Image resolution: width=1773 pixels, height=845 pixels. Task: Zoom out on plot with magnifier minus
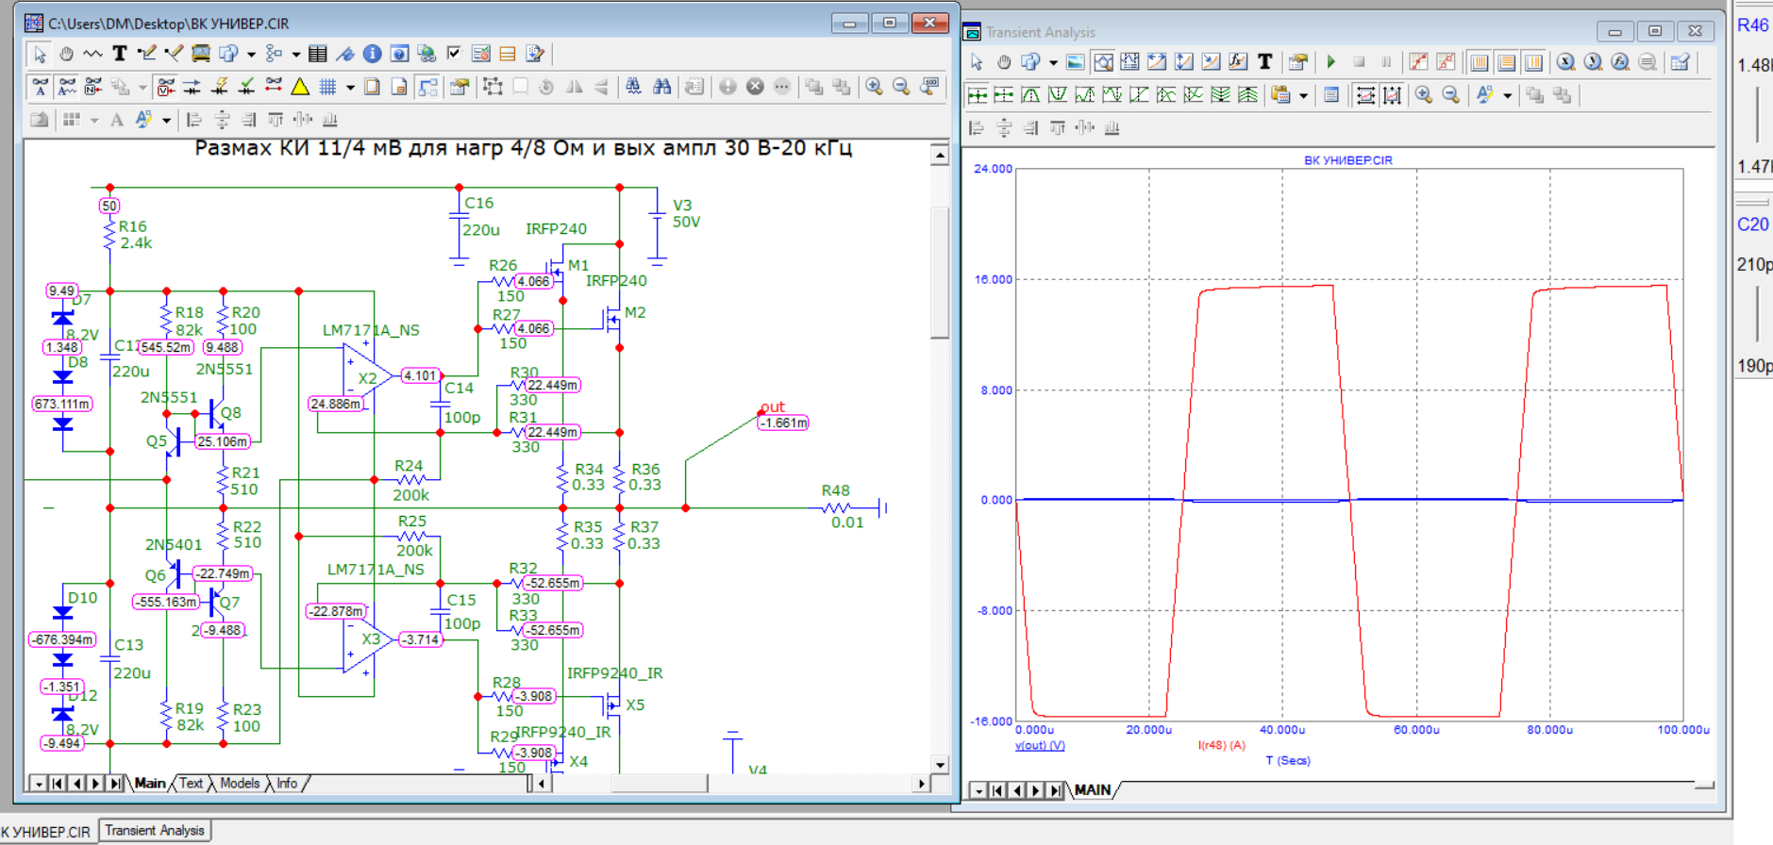(x=1451, y=95)
